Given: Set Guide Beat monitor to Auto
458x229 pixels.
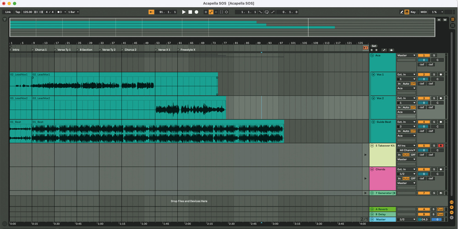Looking at the screenshot, I should [x=406, y=131].
